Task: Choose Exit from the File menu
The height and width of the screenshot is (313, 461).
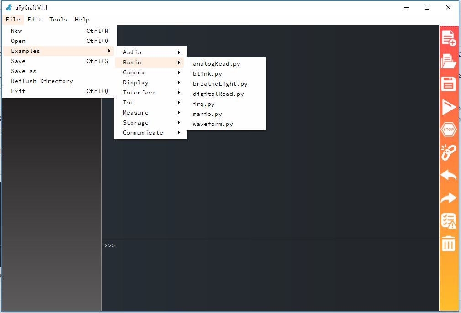Action: (x=59, y=91)
